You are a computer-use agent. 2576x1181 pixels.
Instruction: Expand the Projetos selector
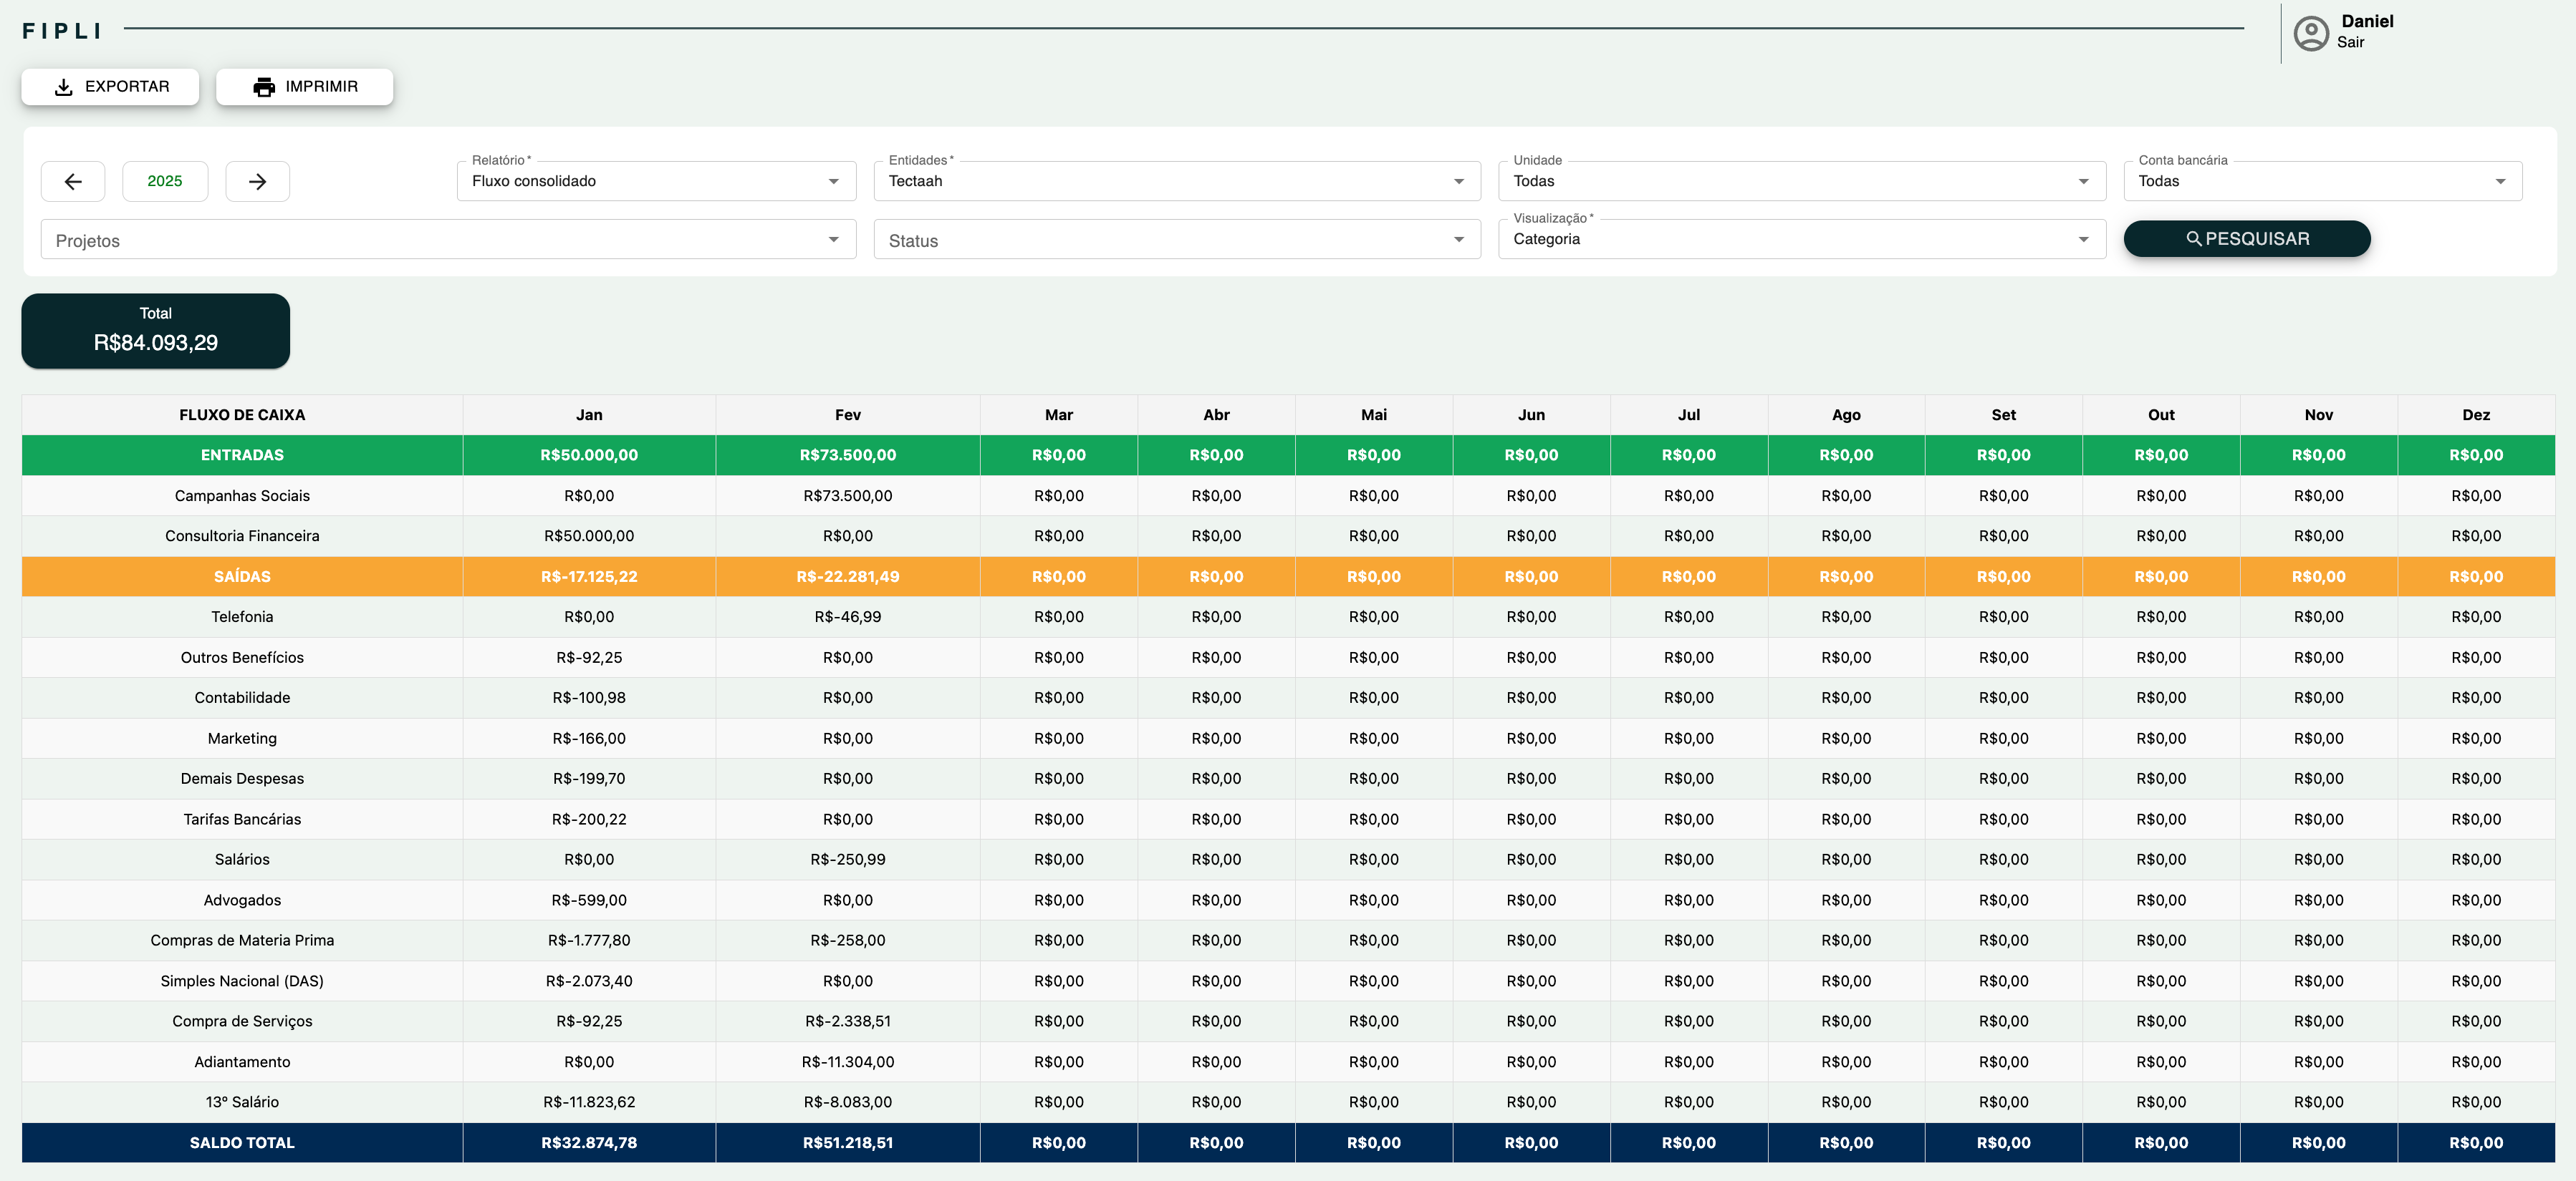(448, 240)
